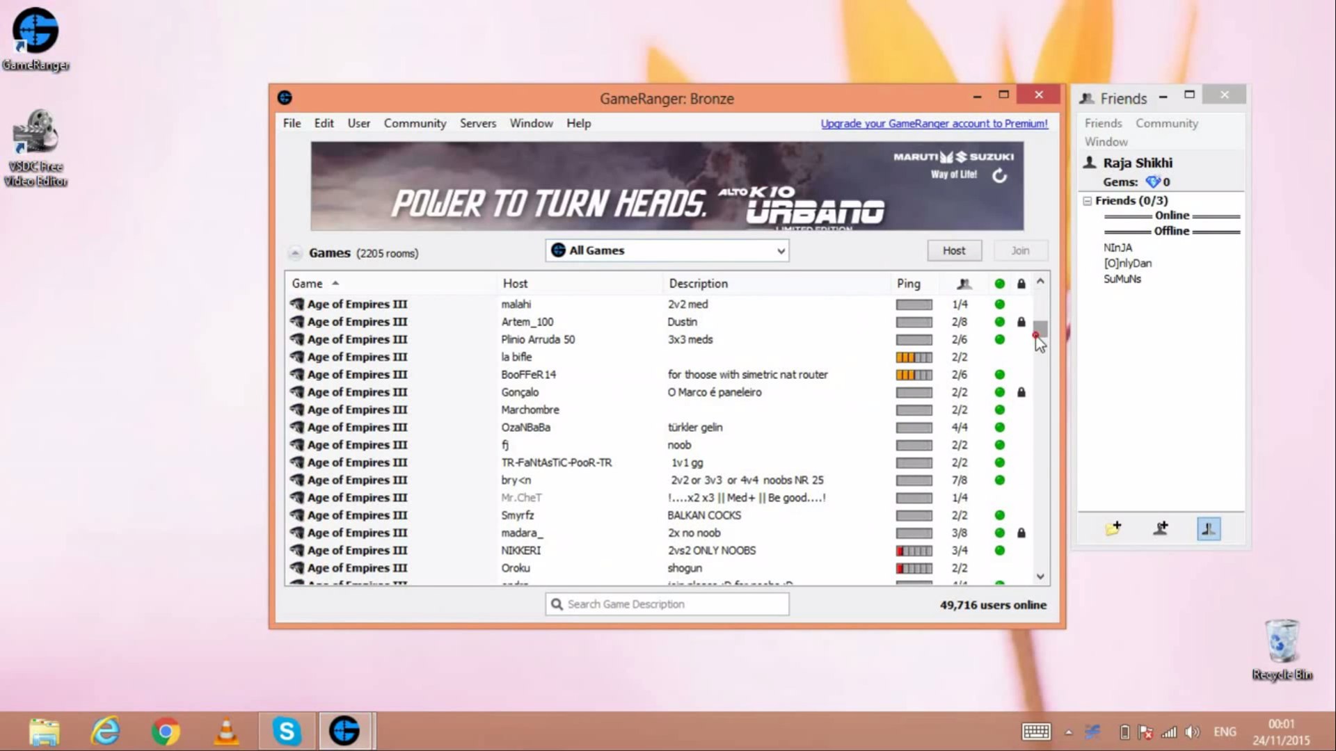Collapse the Games section round arrow
1336x751 pixels.
(295, 253)
